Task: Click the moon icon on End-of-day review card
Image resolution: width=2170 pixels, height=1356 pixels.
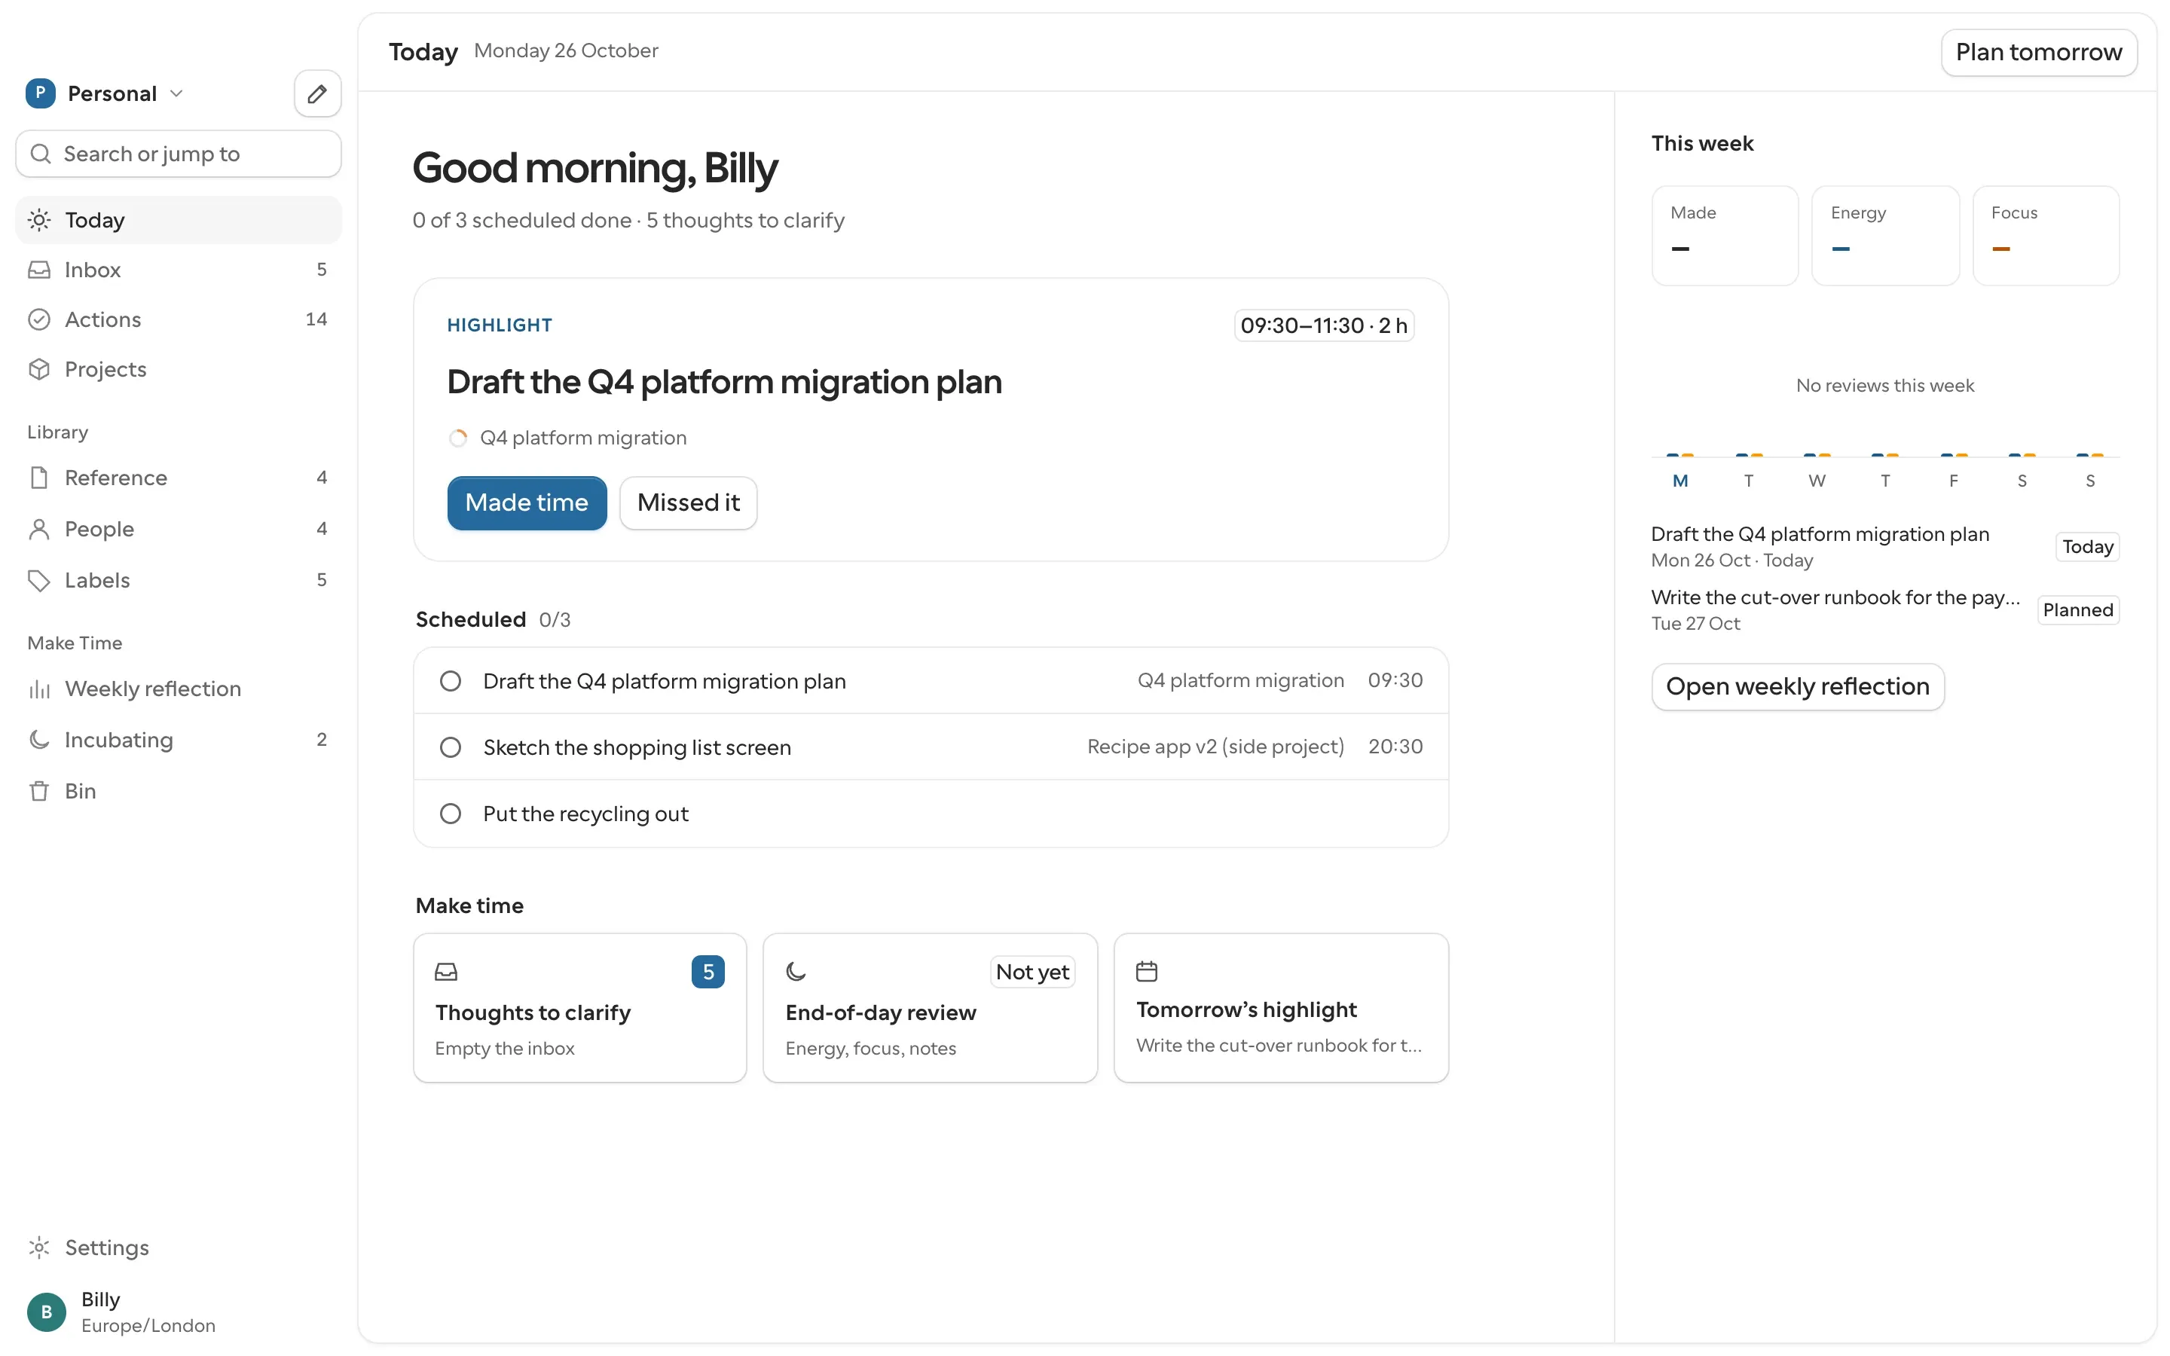Action: tap(796, 970)
